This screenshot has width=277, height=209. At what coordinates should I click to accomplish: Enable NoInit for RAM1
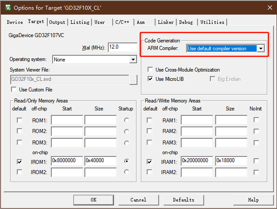point(256,120)
